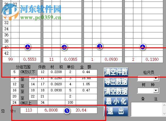Click diameter row 38 in first table
This screenshot has width=166, height=121.
pyautogui.click(x=6, y=41)
